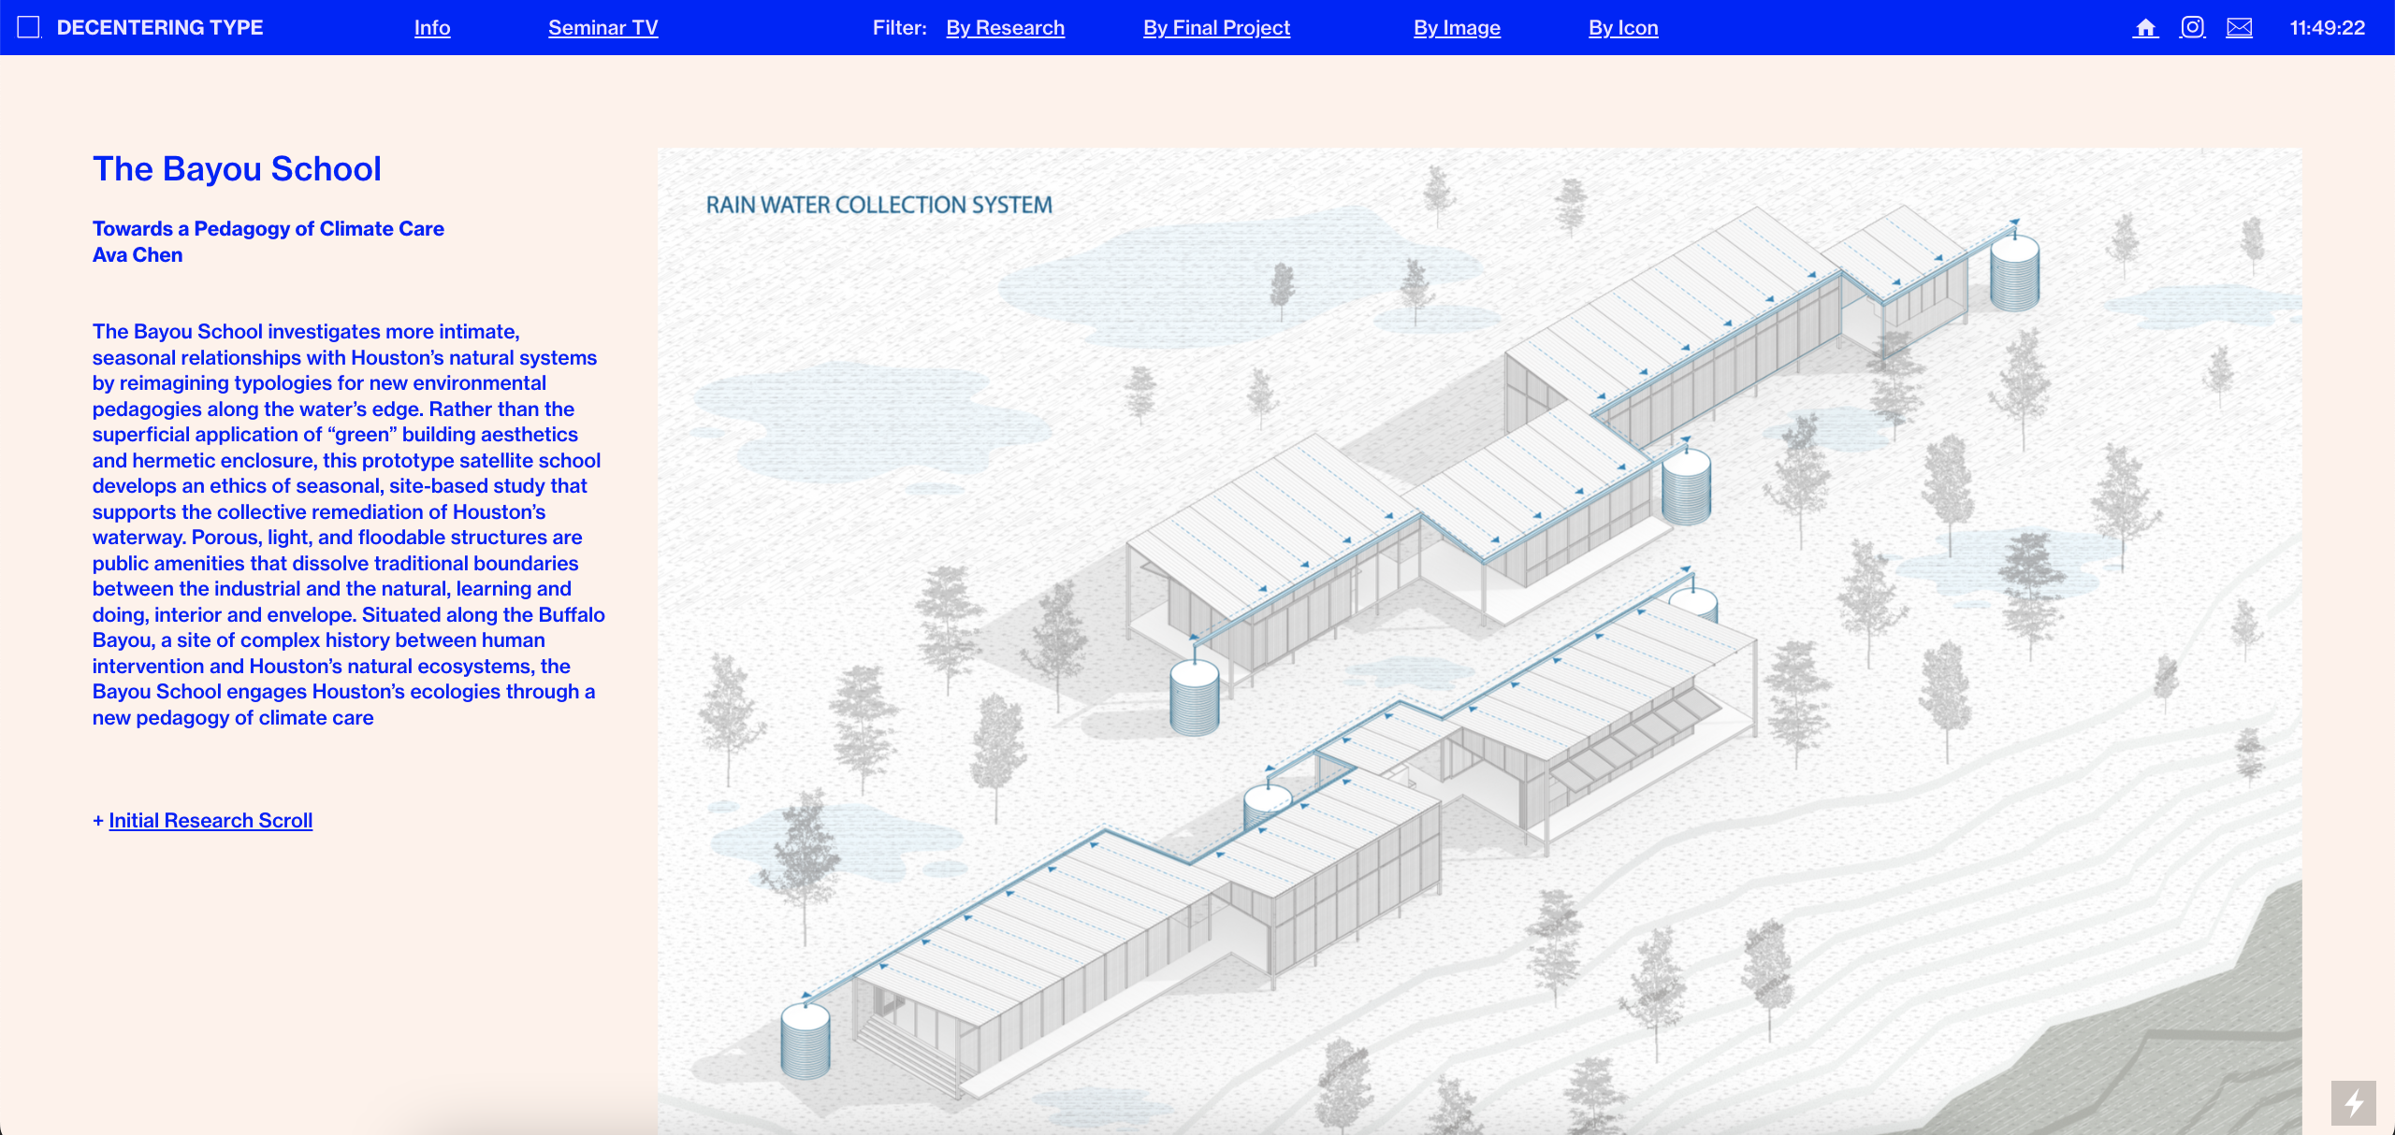
Task: Click The Bayou School heading
Action: tap(237, 169)
